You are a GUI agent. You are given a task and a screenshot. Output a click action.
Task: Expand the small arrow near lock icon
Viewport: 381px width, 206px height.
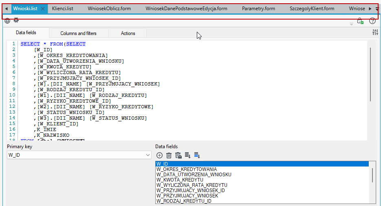[351, 24]
